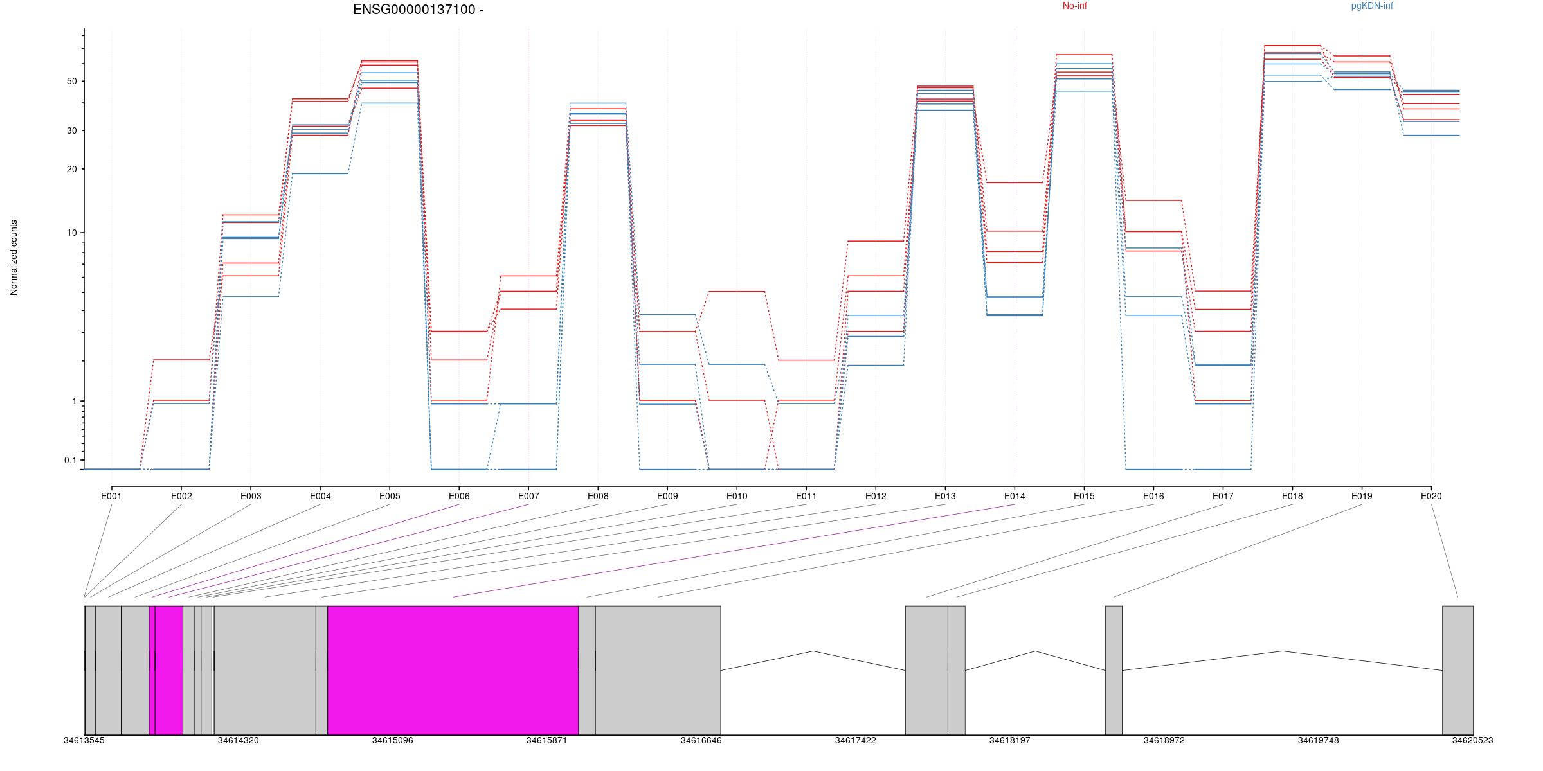The width and height of the screenshot is (1543, 771).
Task: Click exon label E014
Action: click(x=1015, y=496)
